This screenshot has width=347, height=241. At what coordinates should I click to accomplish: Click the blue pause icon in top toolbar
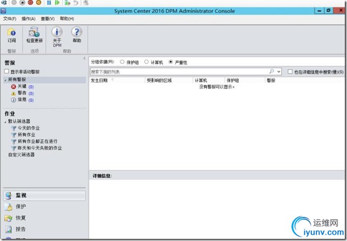click(49, 3)
